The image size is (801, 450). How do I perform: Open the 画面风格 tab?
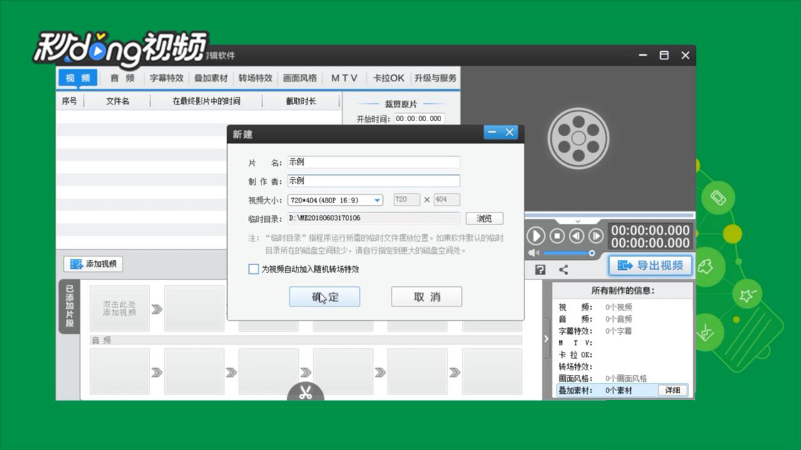pos(300,78)
